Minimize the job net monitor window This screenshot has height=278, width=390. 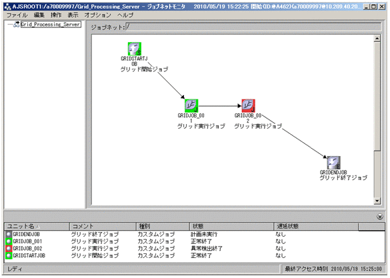click(366, 7)
